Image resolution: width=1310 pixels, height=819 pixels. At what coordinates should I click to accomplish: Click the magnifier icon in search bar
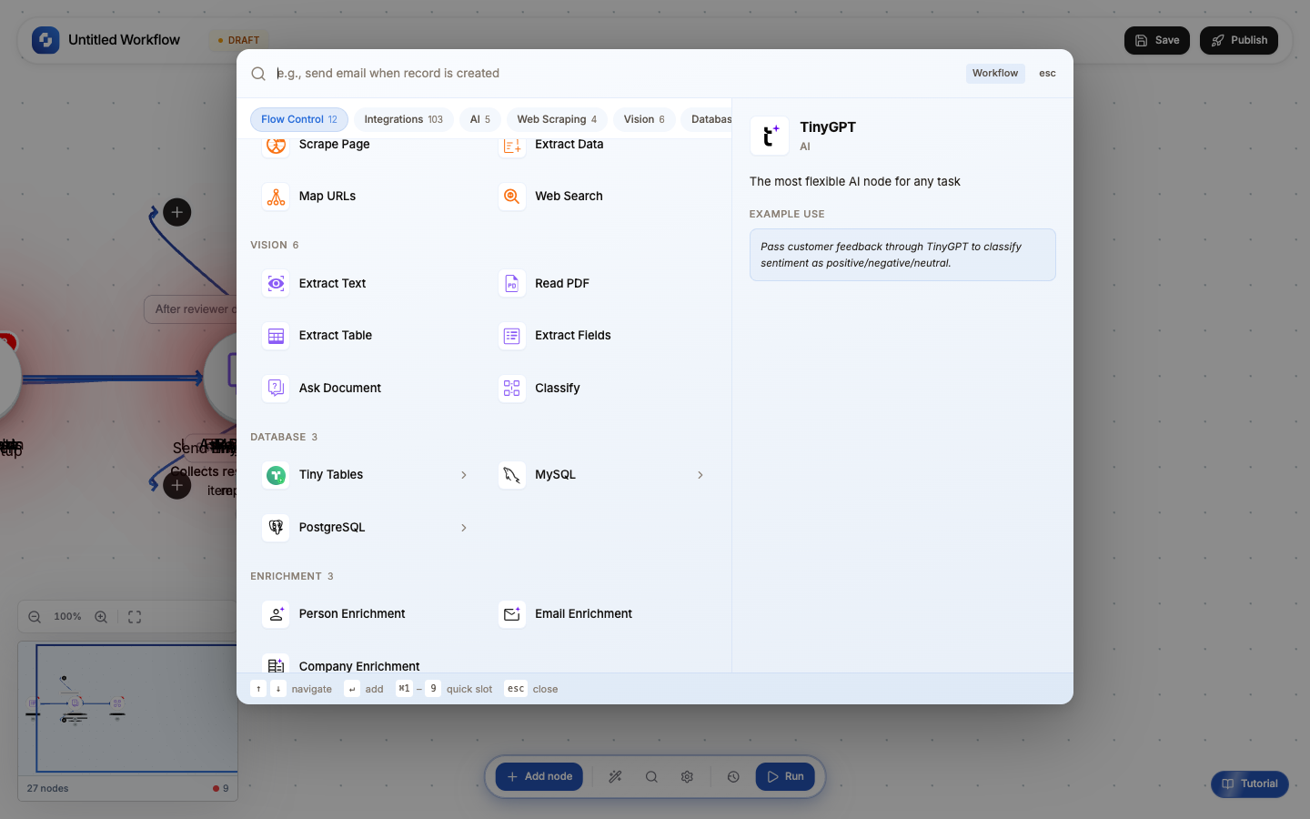[258, 74]
